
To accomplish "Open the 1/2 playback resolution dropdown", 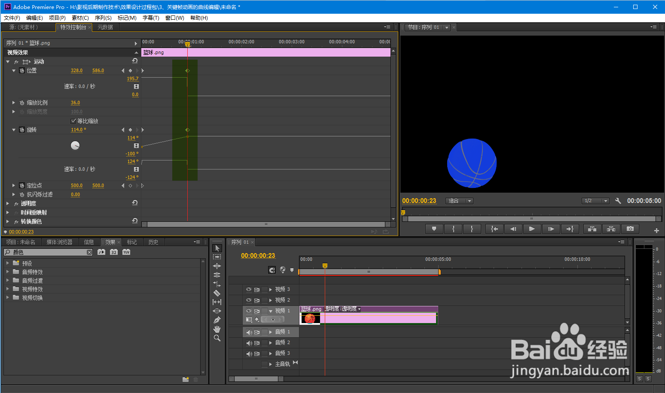I will (x=596, y=201).
